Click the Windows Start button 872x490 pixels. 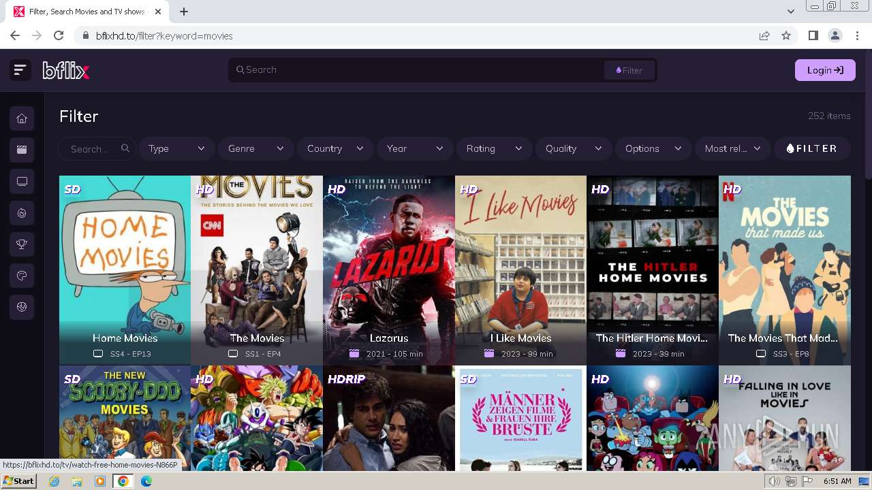tap(18, 481)
